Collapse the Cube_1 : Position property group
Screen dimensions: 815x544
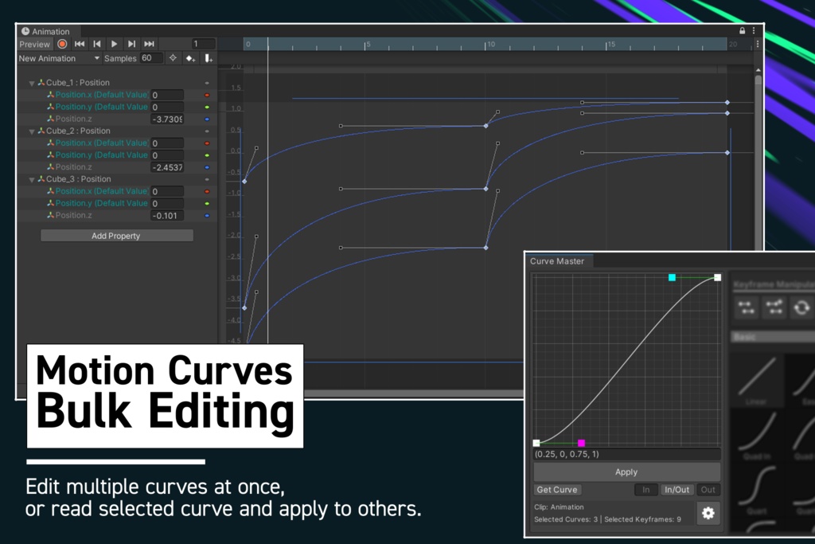(x=32, y=82)
